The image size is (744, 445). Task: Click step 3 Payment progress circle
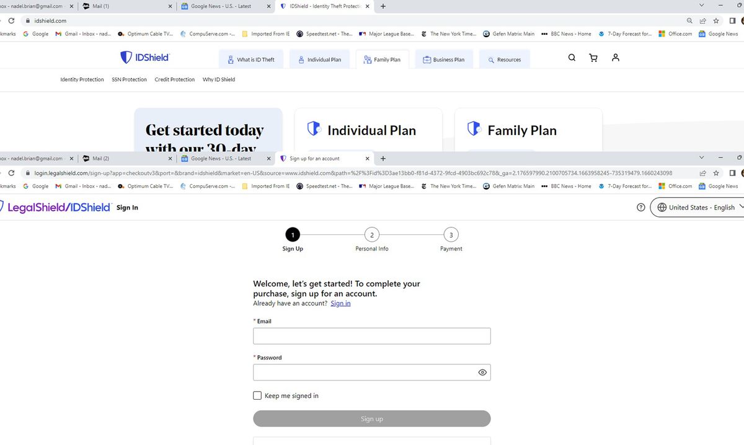point(451,234)
